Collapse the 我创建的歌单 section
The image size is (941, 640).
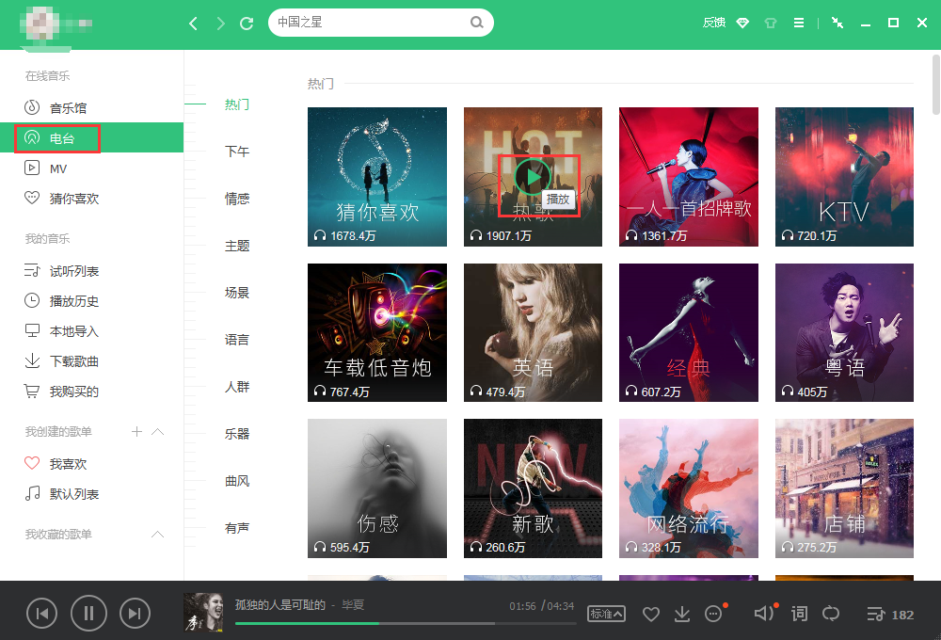click(158, 432)
